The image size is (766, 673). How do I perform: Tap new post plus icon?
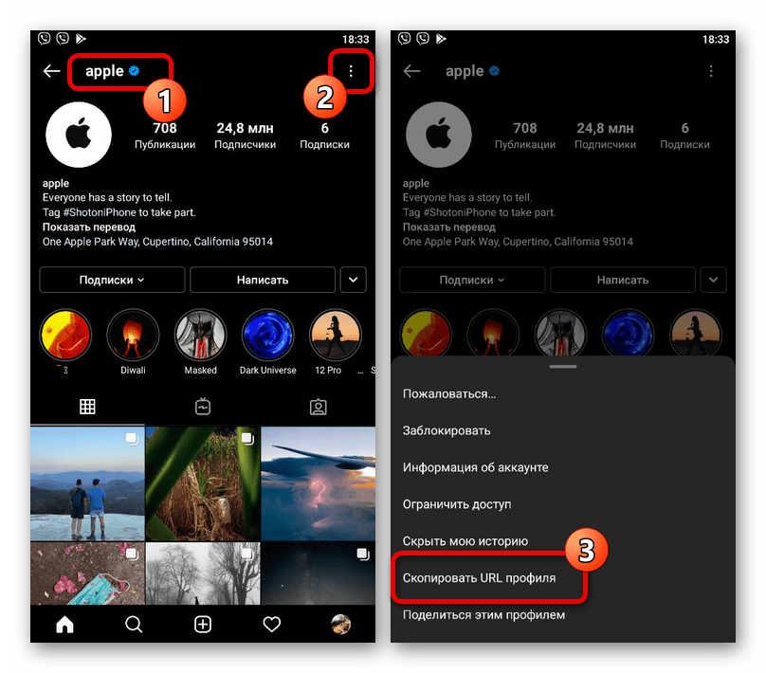point(203,624)
